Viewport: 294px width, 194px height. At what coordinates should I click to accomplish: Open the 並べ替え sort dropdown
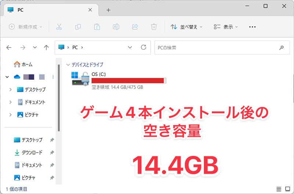[187, 27]
